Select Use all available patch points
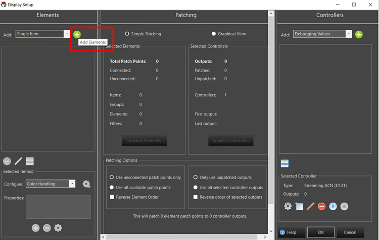 pyautogui.click(x=112, y=187)
